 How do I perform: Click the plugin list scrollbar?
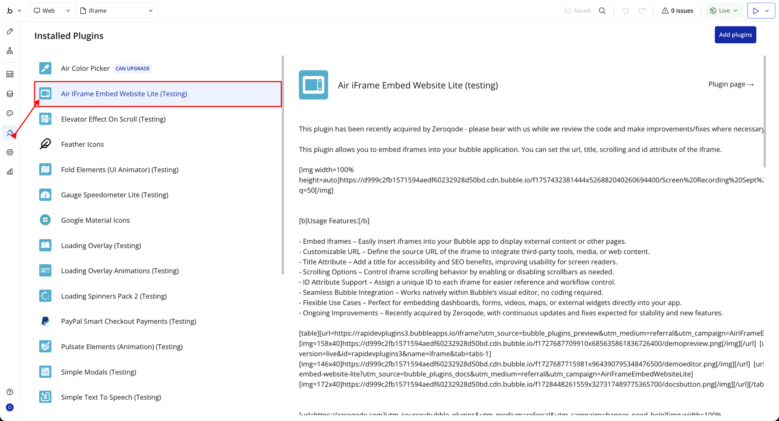pyautogui.click(x=283, y=165)
